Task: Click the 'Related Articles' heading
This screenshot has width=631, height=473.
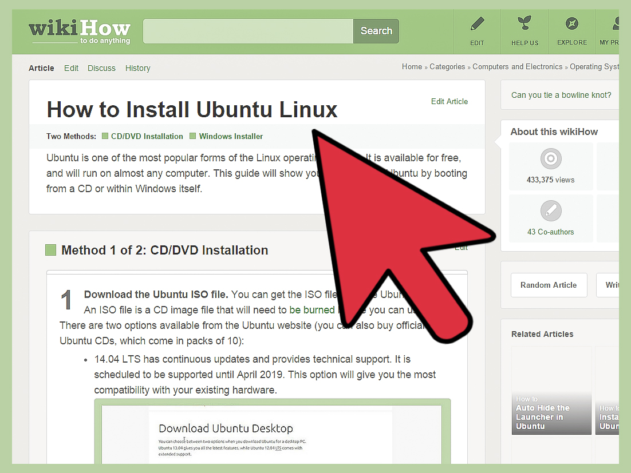Action: pos(542,334)
